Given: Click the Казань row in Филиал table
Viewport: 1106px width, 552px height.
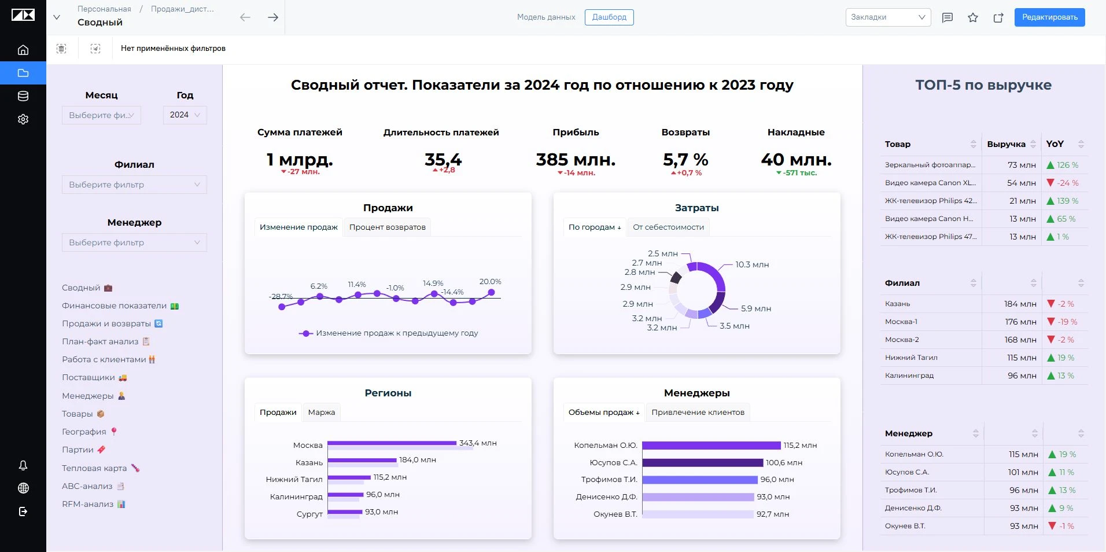Looking at the screenshot, I should [x=983, y=304].
